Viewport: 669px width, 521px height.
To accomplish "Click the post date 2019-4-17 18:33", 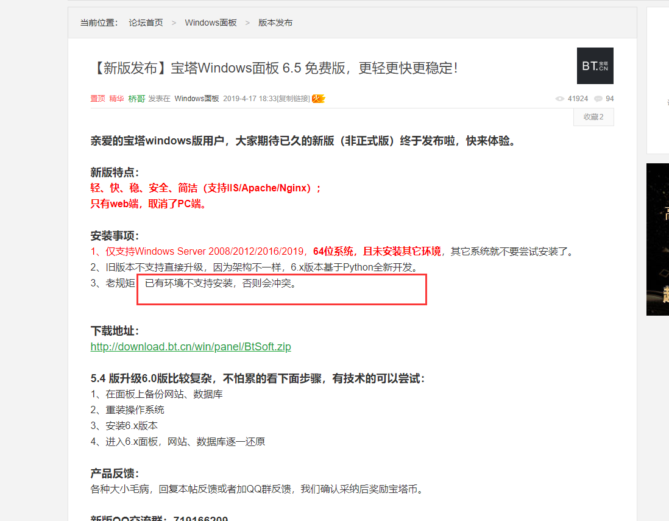I will point(250,99).
